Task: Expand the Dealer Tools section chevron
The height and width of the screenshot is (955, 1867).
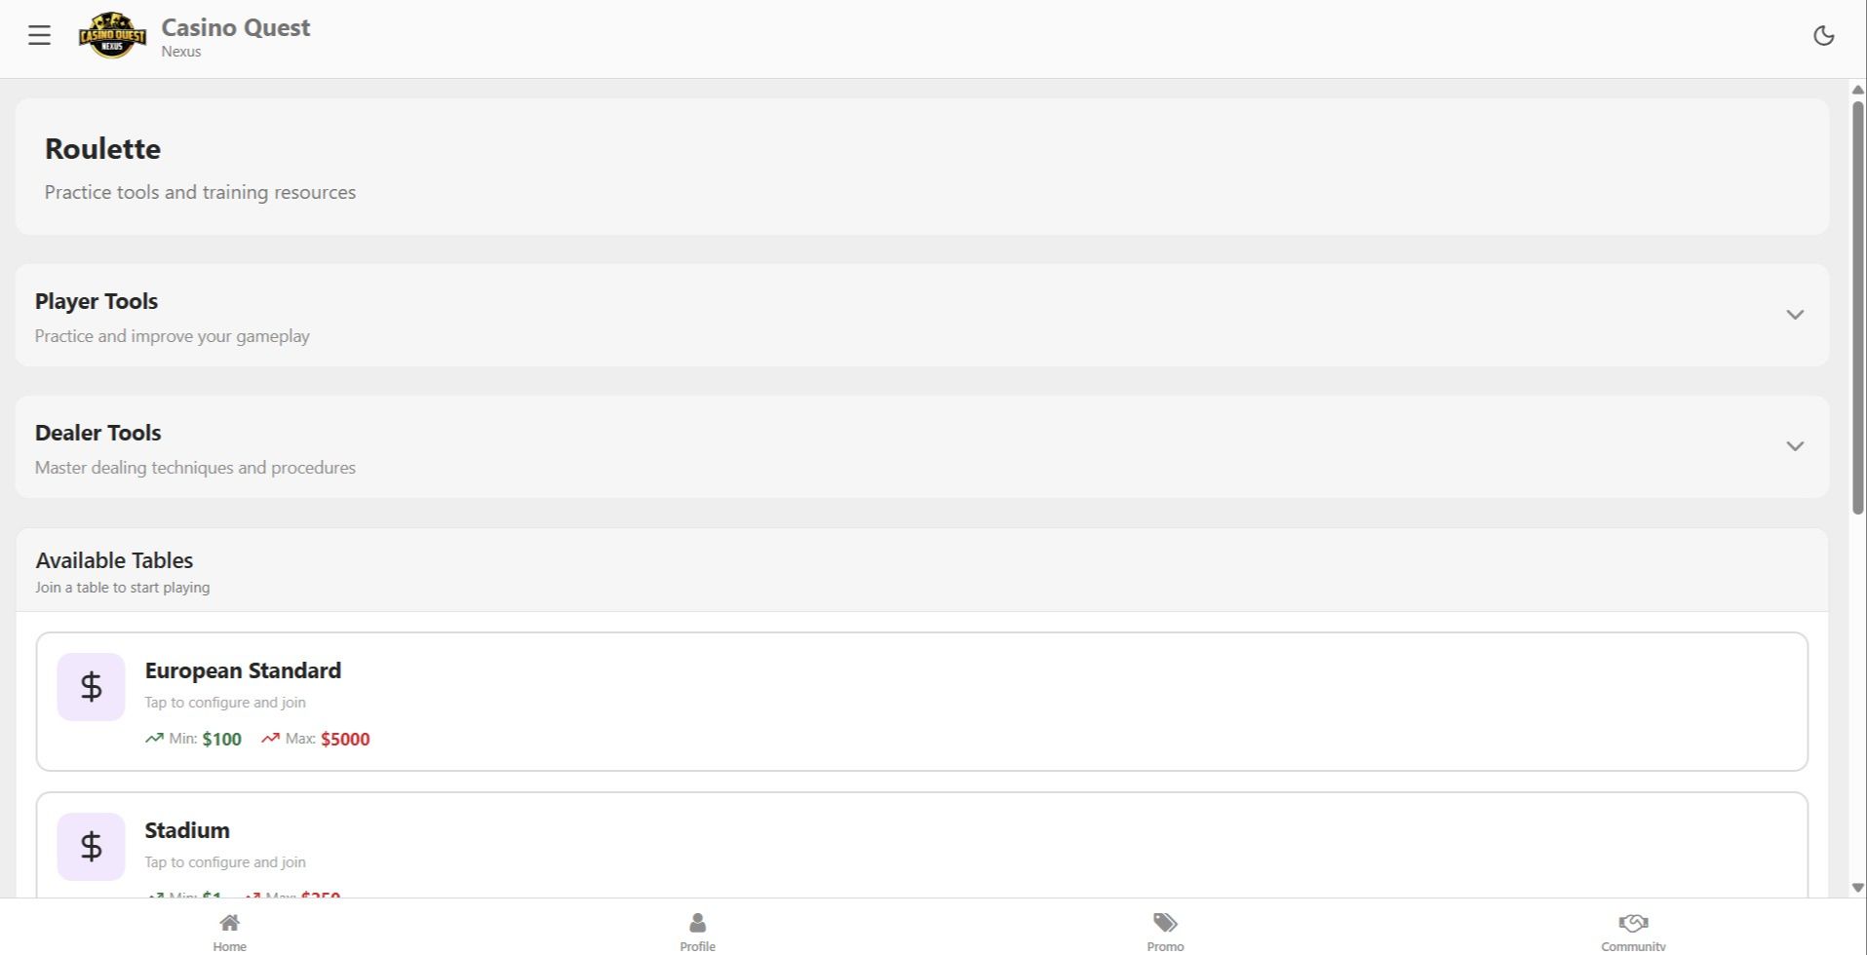Action: coord(1794,446)
